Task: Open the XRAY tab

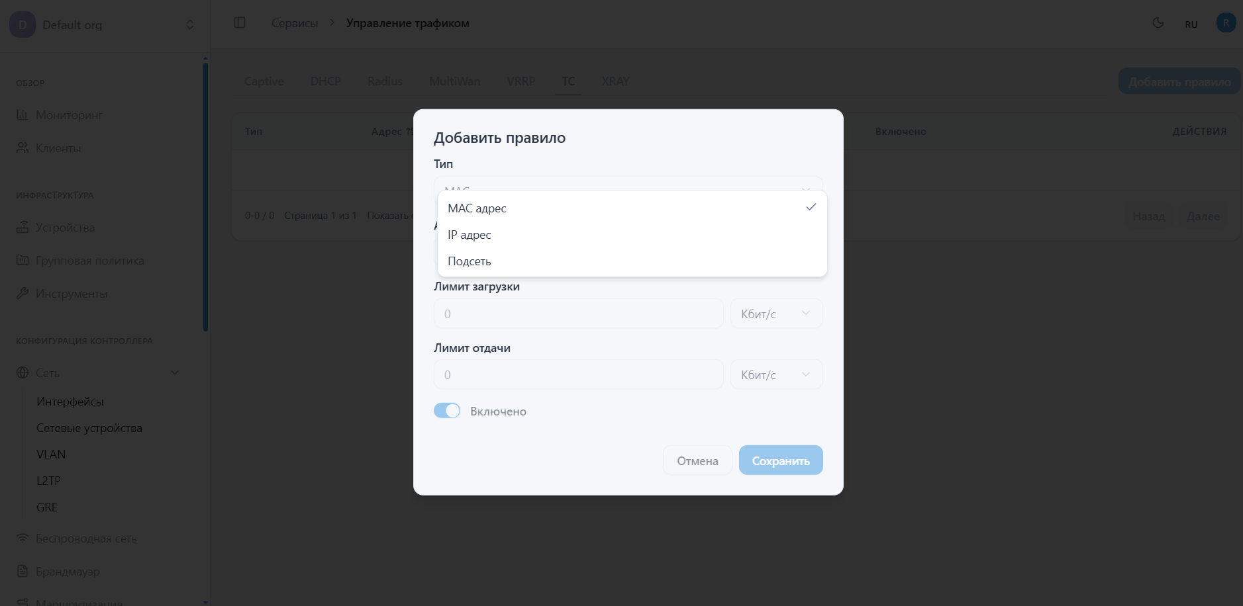Action: (x=616, y=81)
